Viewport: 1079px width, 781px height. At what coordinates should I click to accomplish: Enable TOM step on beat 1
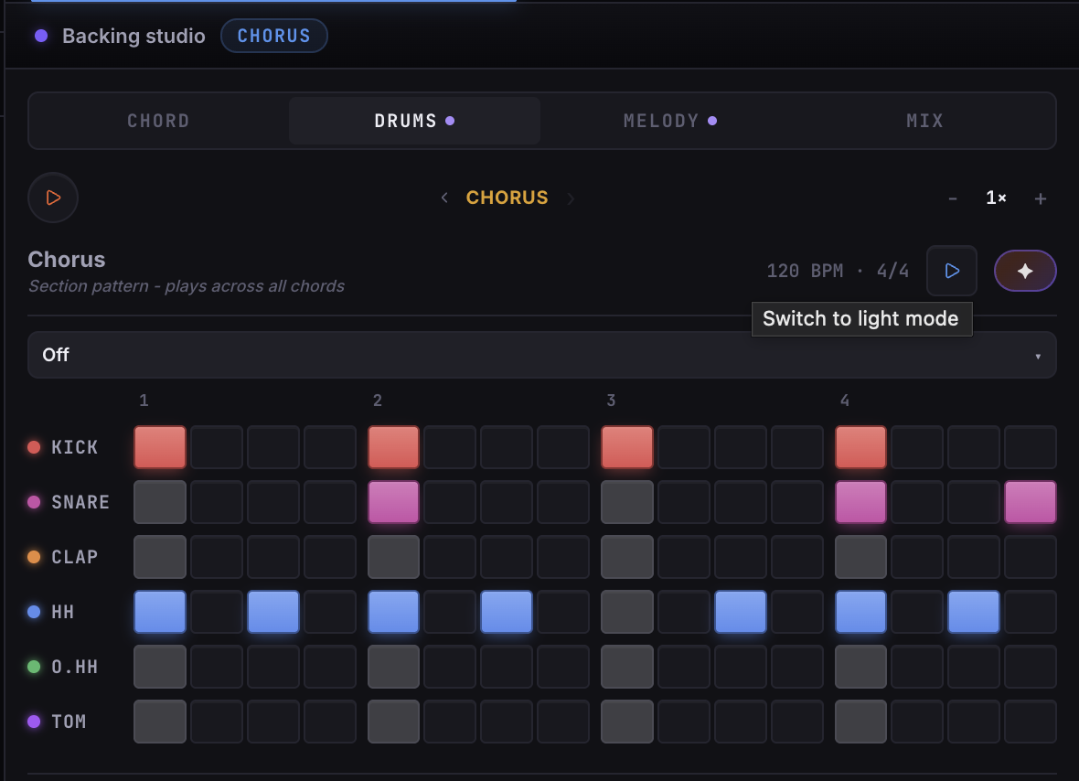(x=160, y=722)
